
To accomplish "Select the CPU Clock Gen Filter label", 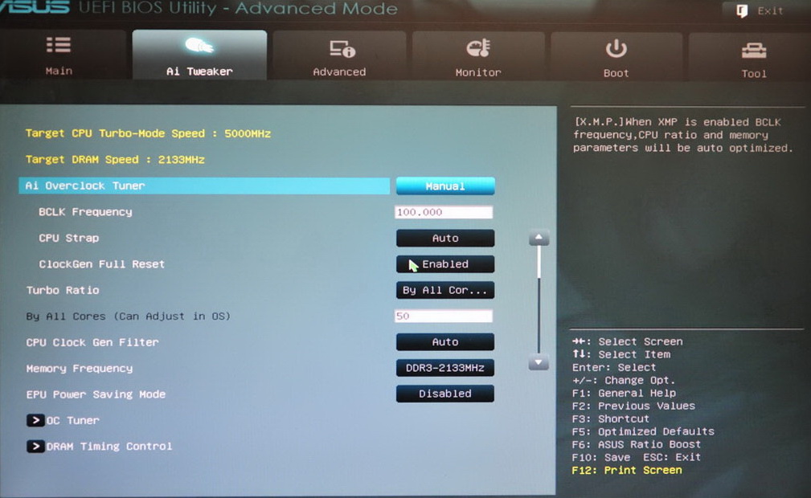I will coord(92,342).
